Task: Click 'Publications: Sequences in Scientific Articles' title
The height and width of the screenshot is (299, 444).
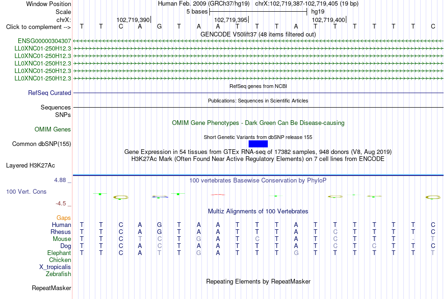Action: (x=258, y=101)
